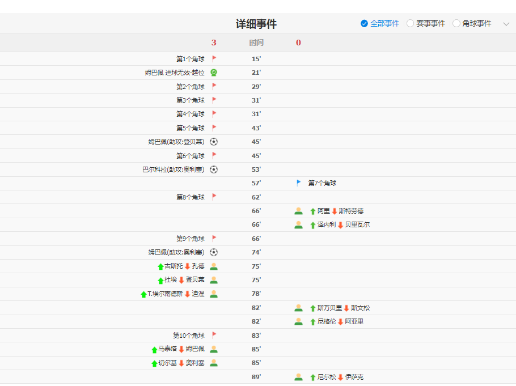Click the player name 斯特劳德
The height and width of the screenshot is (386, 516).
pyautogui.click(x=351, y=211)
